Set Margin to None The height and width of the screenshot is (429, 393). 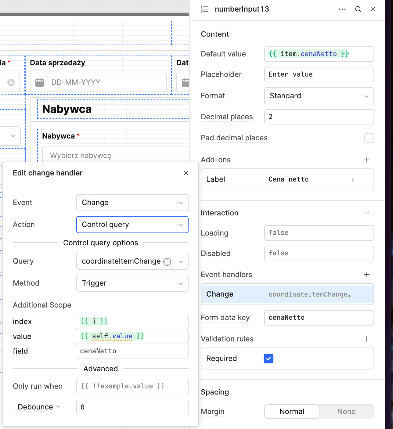pyautogui.click(x=346, y=412)
